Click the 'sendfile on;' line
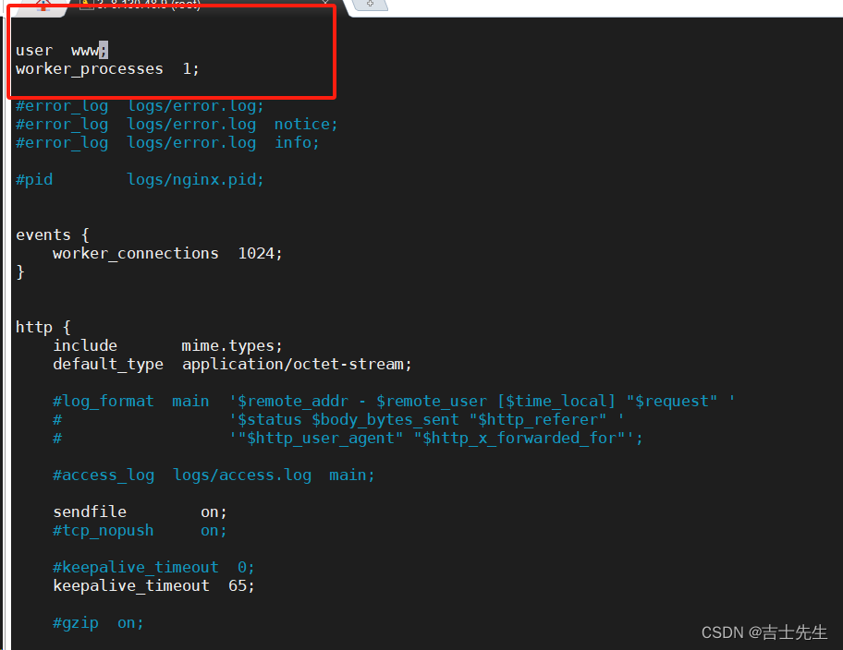Image resolution: width=843 pixels, height=650 pixels. pos(140,512)
